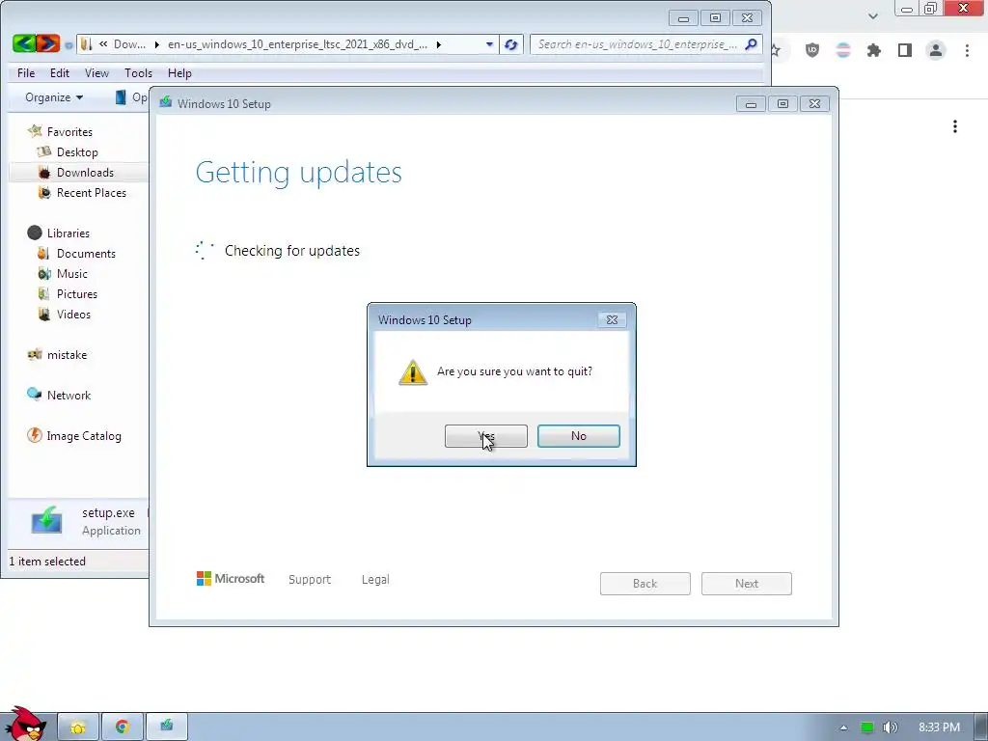This screenshot has width=988, height=741.
Task: Select Network in navigation pane
Action: point(69,395)
